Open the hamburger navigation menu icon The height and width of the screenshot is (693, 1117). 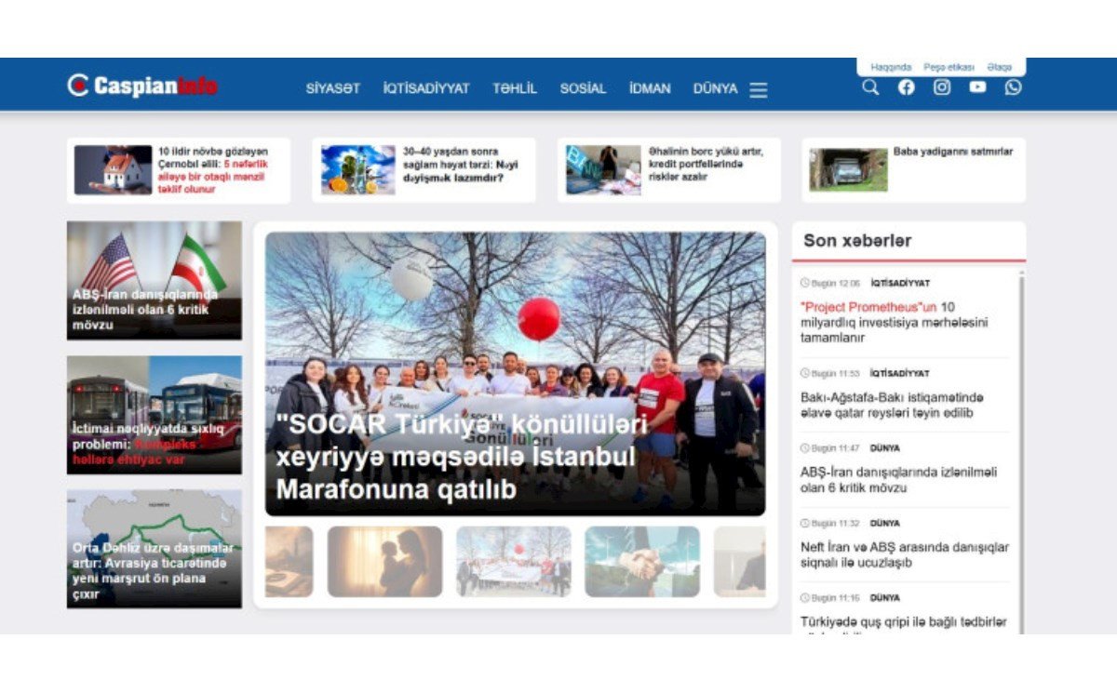tap(759, 89)
